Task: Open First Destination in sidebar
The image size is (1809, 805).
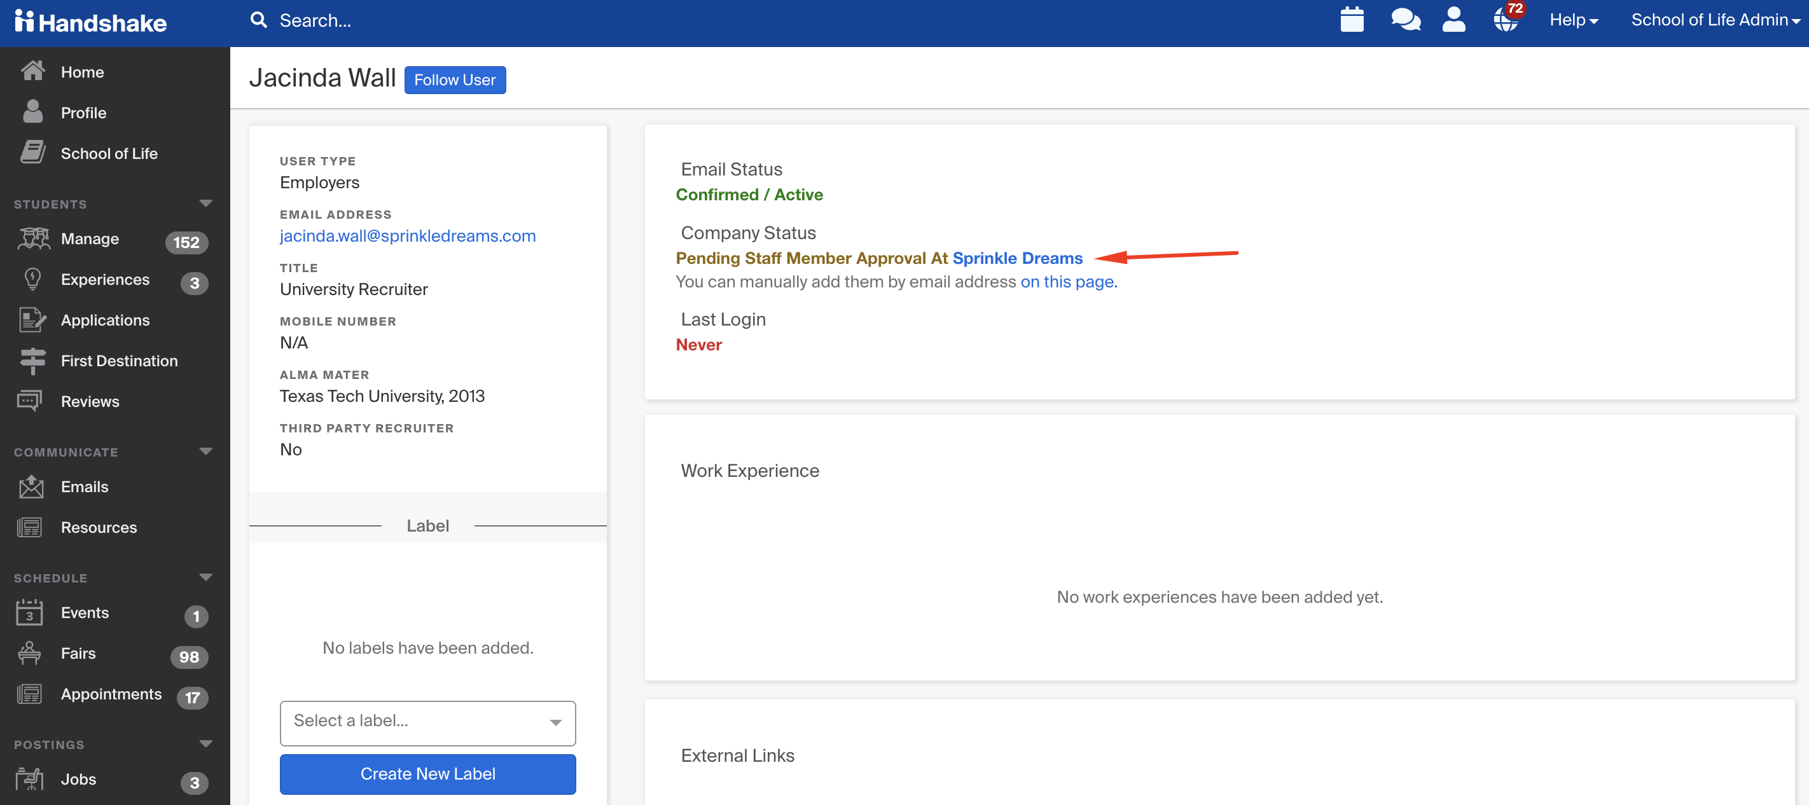Action: 120,361
